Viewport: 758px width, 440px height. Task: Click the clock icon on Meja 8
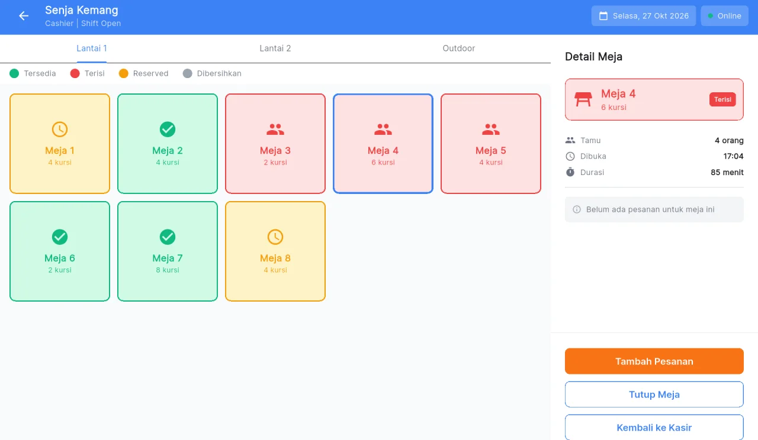[275, 237]
